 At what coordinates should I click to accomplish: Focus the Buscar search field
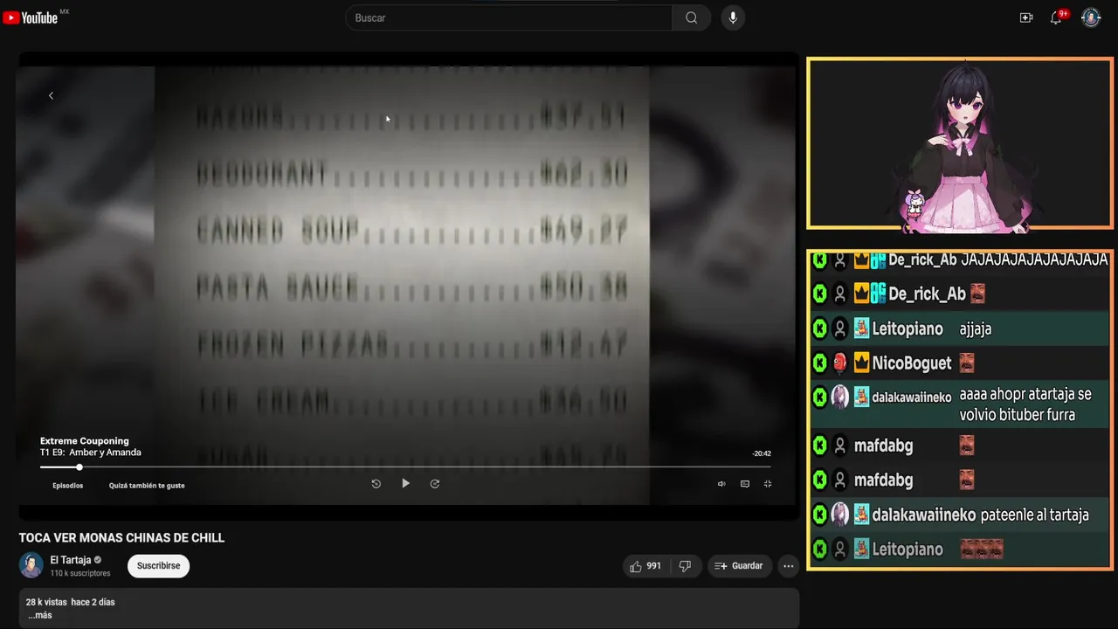(x=509, y=17)
